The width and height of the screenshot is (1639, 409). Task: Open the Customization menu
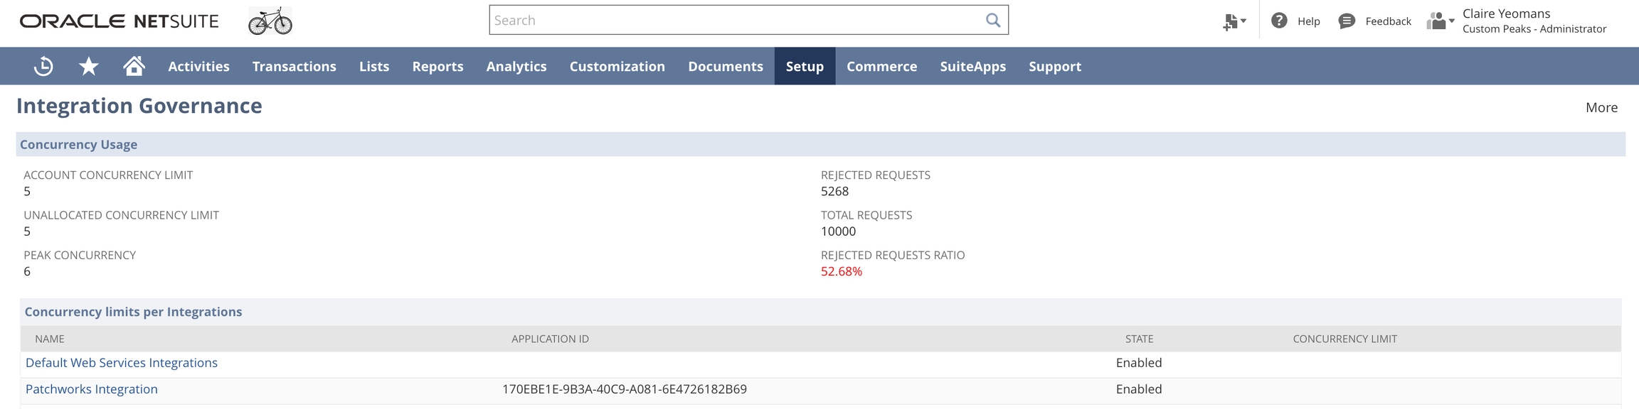[x=617, y=66]
